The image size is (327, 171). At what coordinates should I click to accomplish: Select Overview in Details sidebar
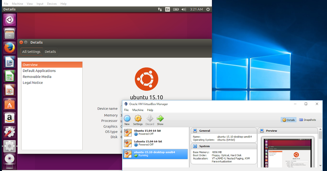(52, 65)
